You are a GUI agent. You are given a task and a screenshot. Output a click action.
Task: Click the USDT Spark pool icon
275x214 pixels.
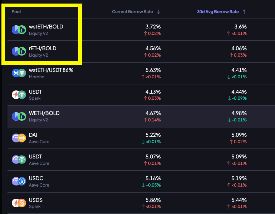(19, 95)
